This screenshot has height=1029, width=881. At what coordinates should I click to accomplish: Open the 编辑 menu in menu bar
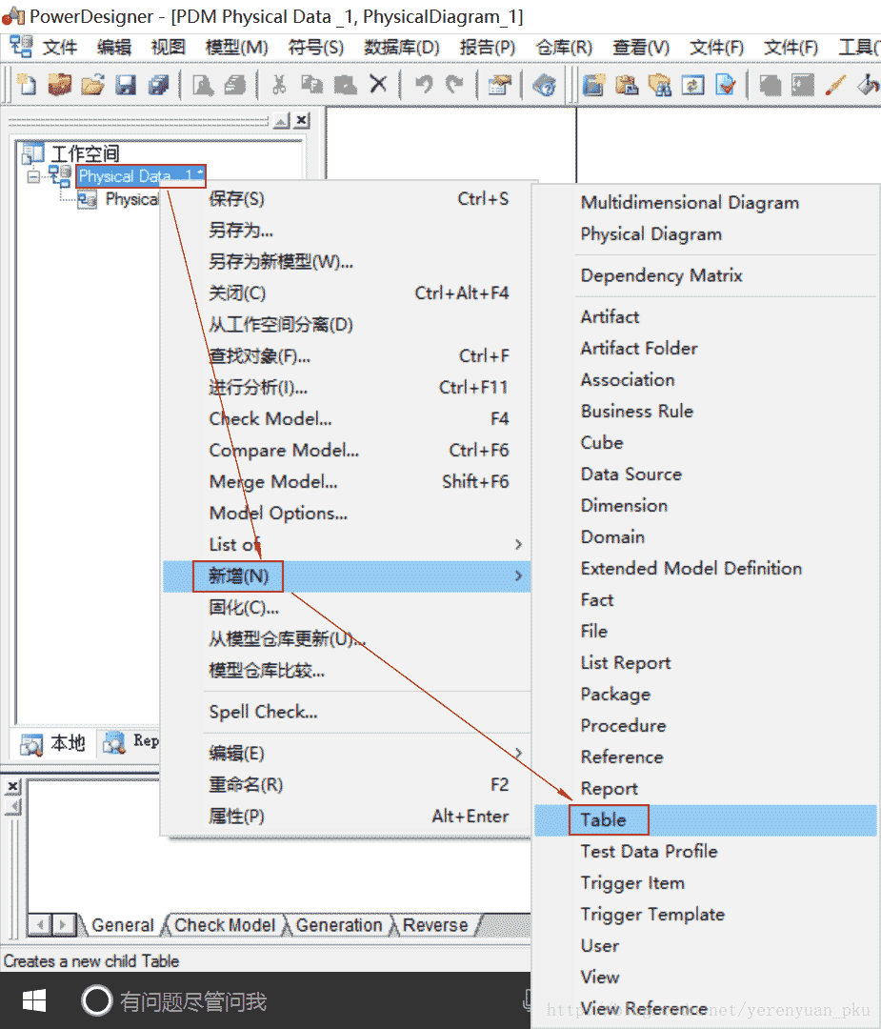114,48
